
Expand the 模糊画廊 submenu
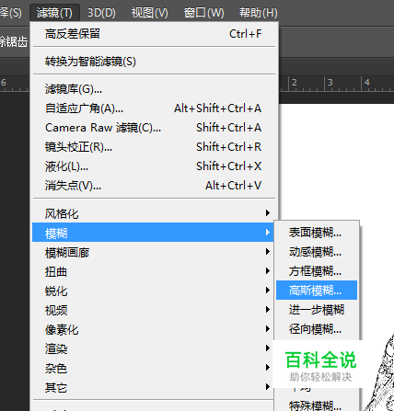tap(153, 252)
